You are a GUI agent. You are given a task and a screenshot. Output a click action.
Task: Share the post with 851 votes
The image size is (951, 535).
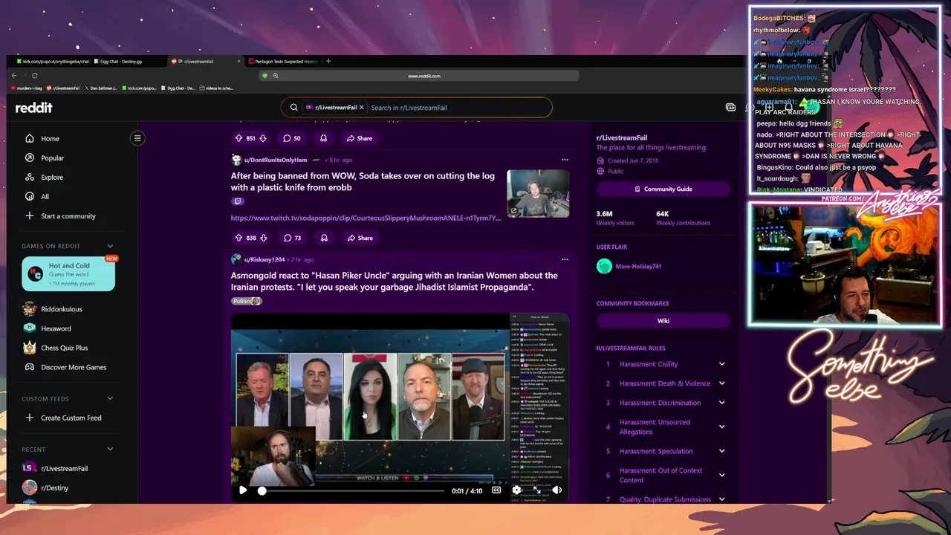click(359, 138)
